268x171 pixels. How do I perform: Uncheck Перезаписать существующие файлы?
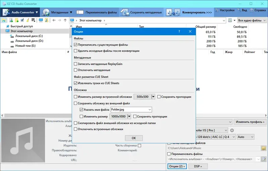[x=76, y=45]
